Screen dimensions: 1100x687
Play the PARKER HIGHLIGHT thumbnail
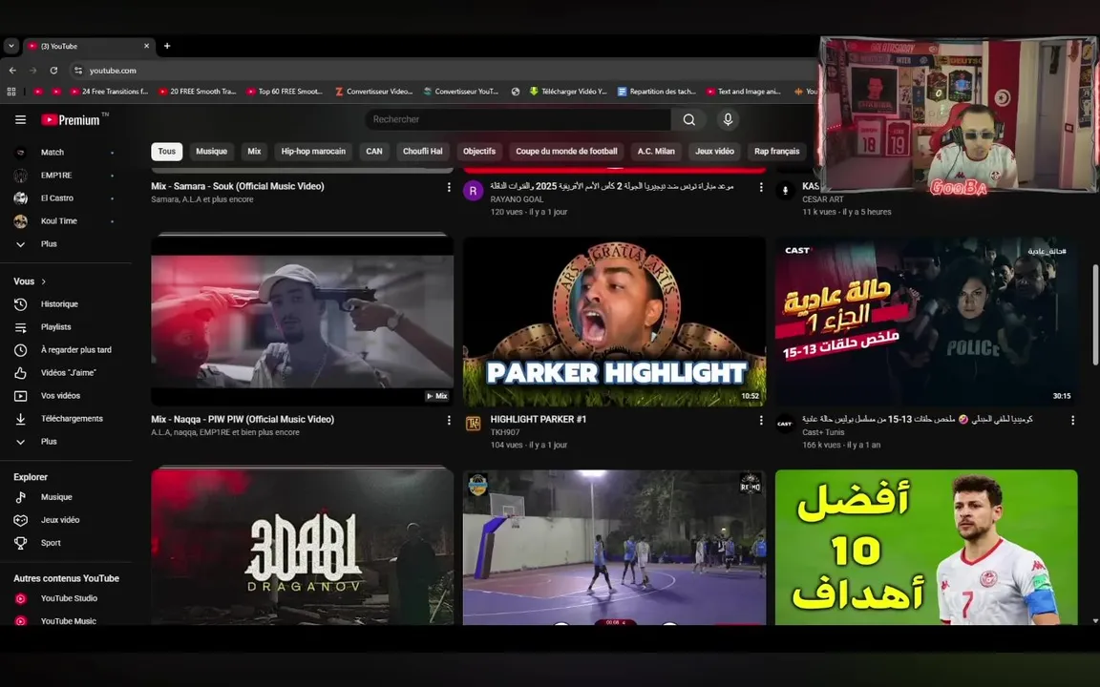point(615,321)
